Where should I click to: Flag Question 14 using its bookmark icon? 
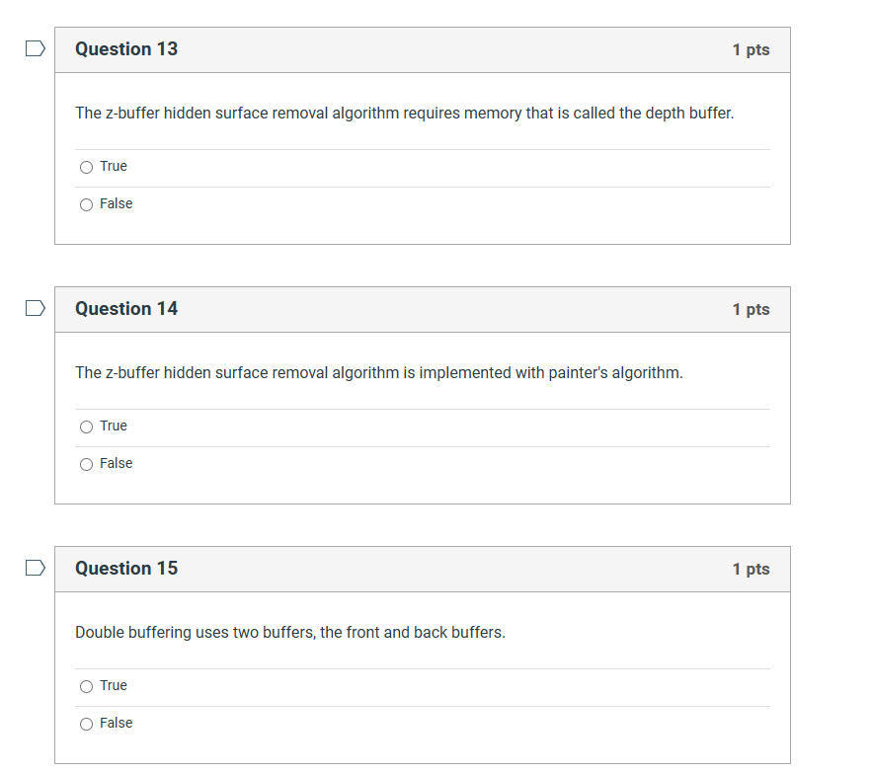click(x=35, y=307)
